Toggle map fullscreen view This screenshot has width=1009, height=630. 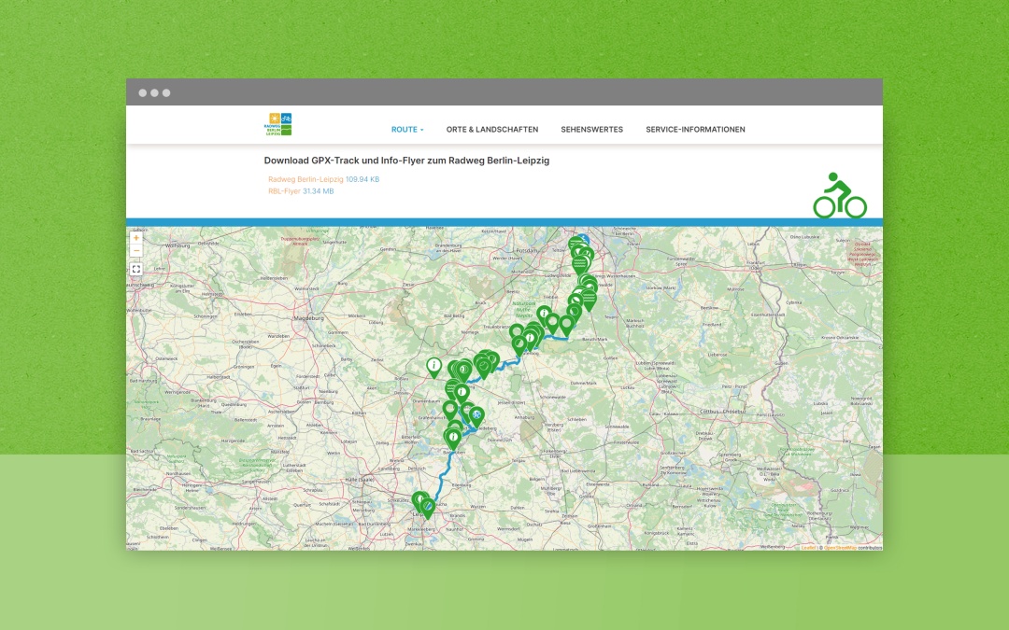(x=135, y=270)
